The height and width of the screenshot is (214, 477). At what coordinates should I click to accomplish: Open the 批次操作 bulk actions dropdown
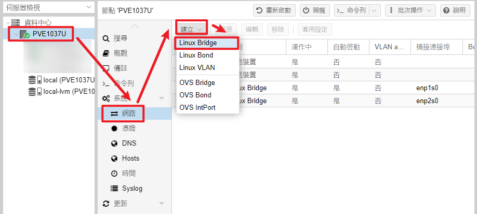pyautogui.click(x=410, y=10)
